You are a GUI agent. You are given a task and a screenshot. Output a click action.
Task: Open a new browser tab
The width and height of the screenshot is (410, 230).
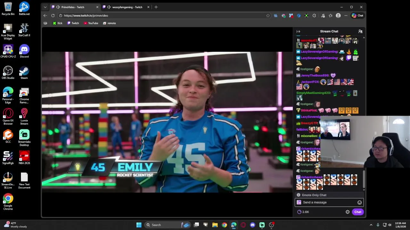pyautogui.click(x=156, y=7)
